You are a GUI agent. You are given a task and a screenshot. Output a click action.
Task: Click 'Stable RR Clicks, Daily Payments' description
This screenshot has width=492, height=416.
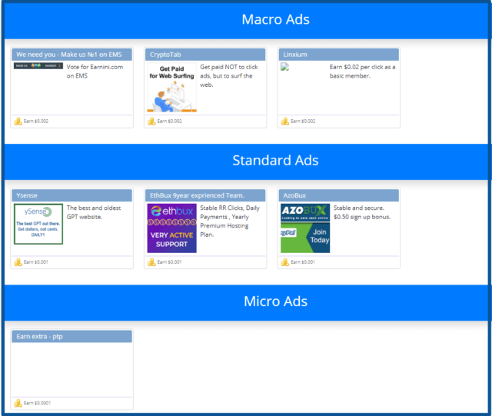coord(230,221)
